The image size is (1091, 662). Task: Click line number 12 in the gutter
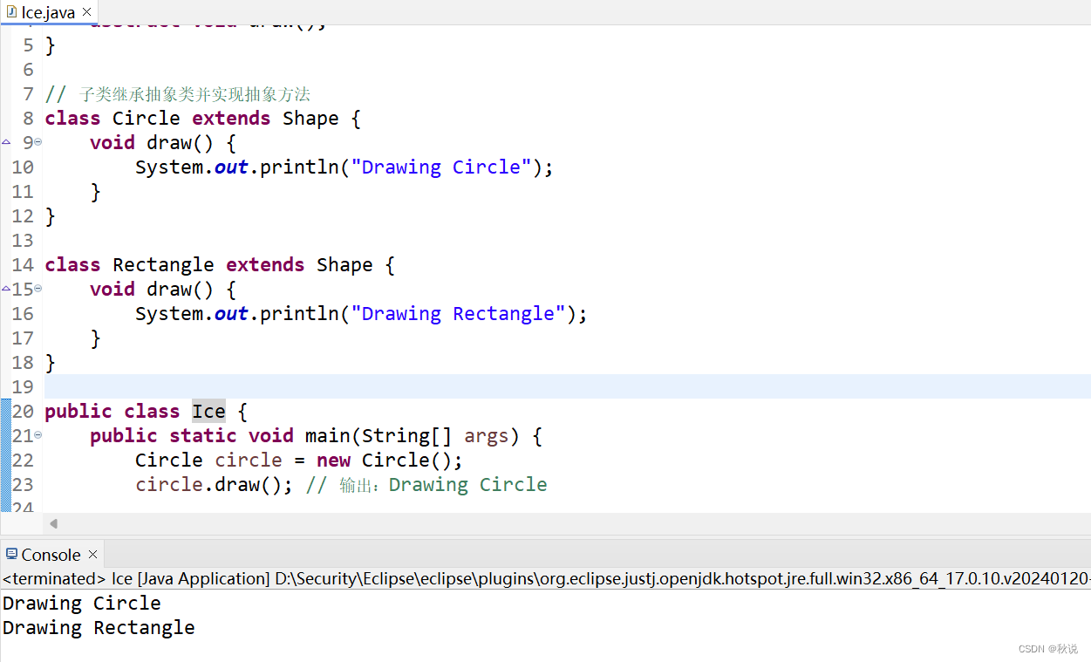click(23, 216)
